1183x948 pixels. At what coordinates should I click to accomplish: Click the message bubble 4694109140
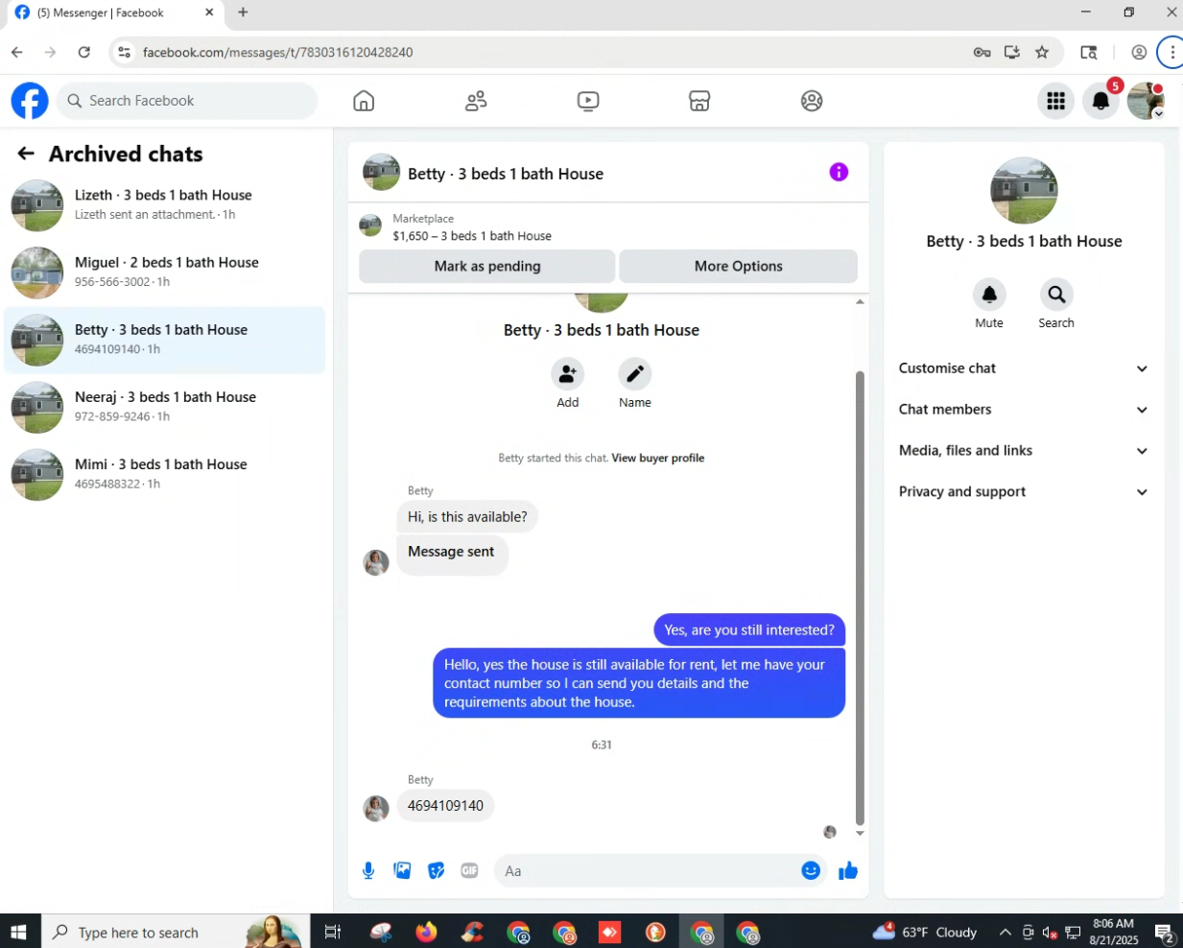[445, 806]
